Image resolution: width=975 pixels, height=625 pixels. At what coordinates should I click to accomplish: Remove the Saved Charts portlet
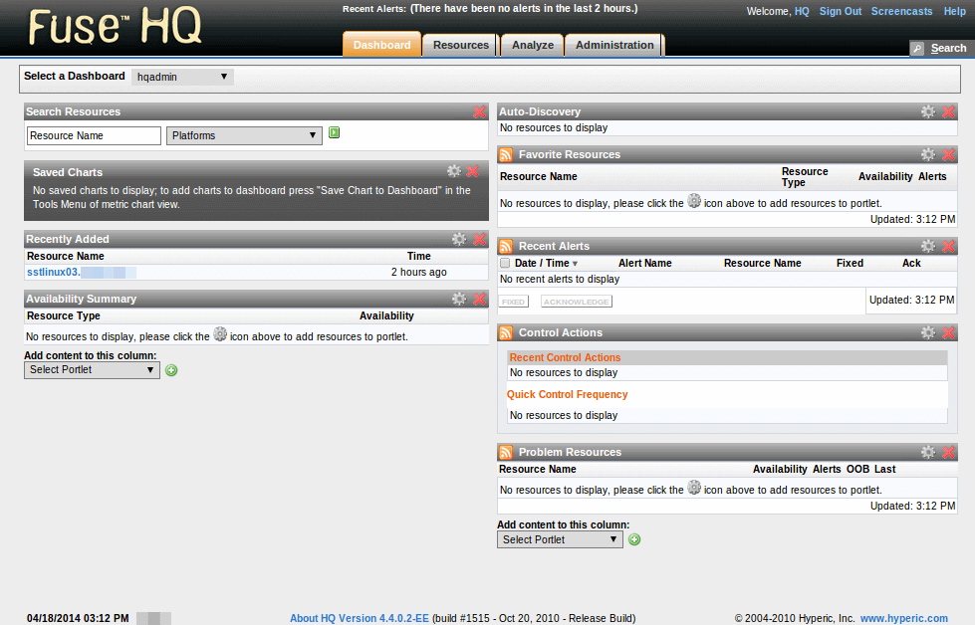coord(473,171)
